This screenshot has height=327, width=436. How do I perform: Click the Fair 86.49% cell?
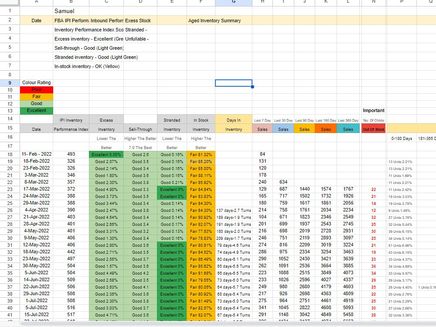point(201,259)
